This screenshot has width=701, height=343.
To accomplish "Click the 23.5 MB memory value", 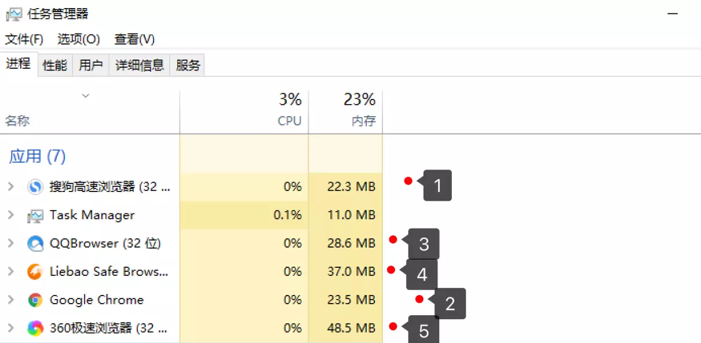I will [x=351, y=300].
